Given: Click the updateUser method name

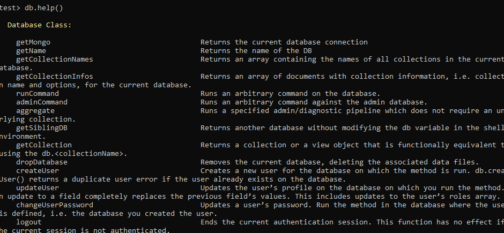Looking at the screenshot, I should coord(38,188).
